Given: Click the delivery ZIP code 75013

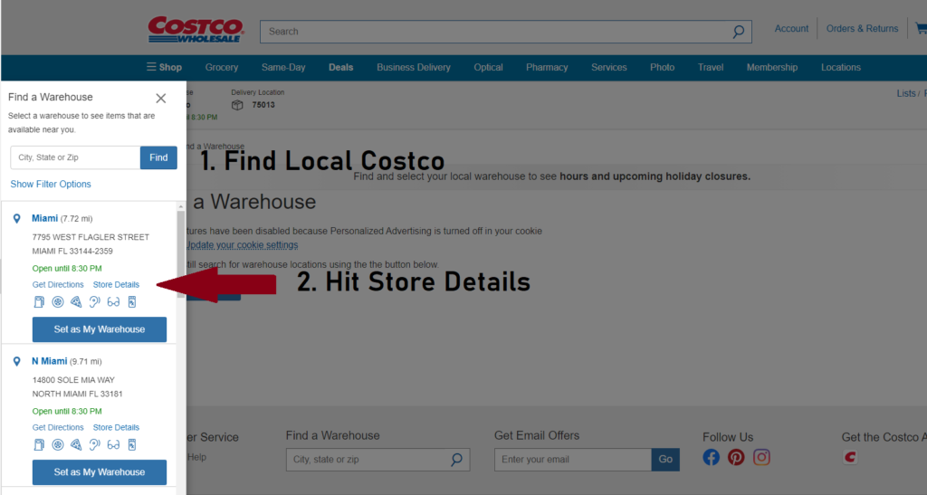Looking at the screenshot, I should click(x=263, y=105).
